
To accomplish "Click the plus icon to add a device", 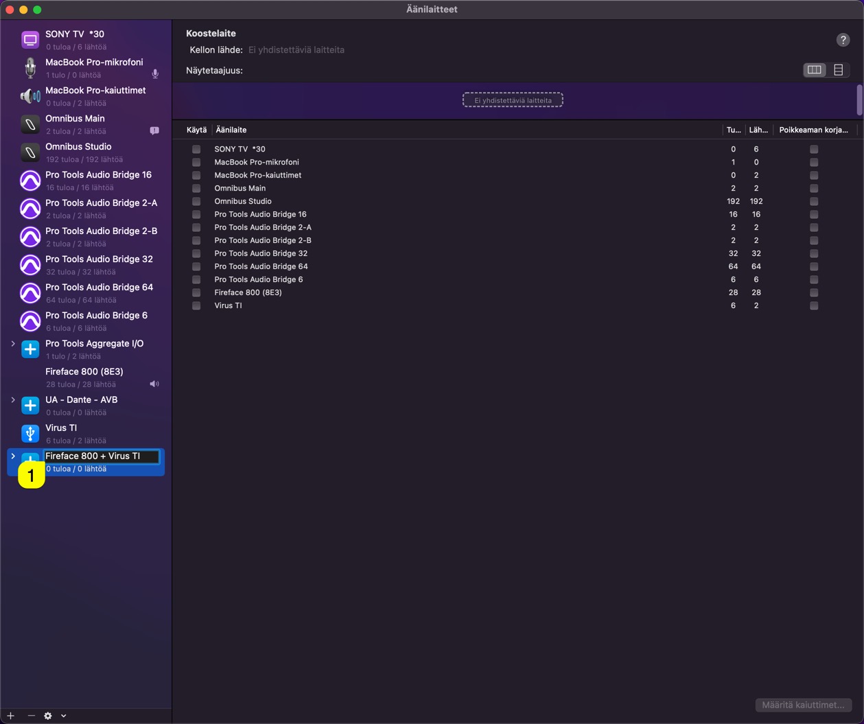I will tap(10, 716).
